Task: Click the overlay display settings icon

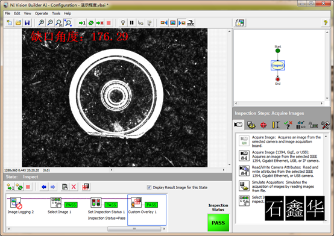Action: [86, 187]
